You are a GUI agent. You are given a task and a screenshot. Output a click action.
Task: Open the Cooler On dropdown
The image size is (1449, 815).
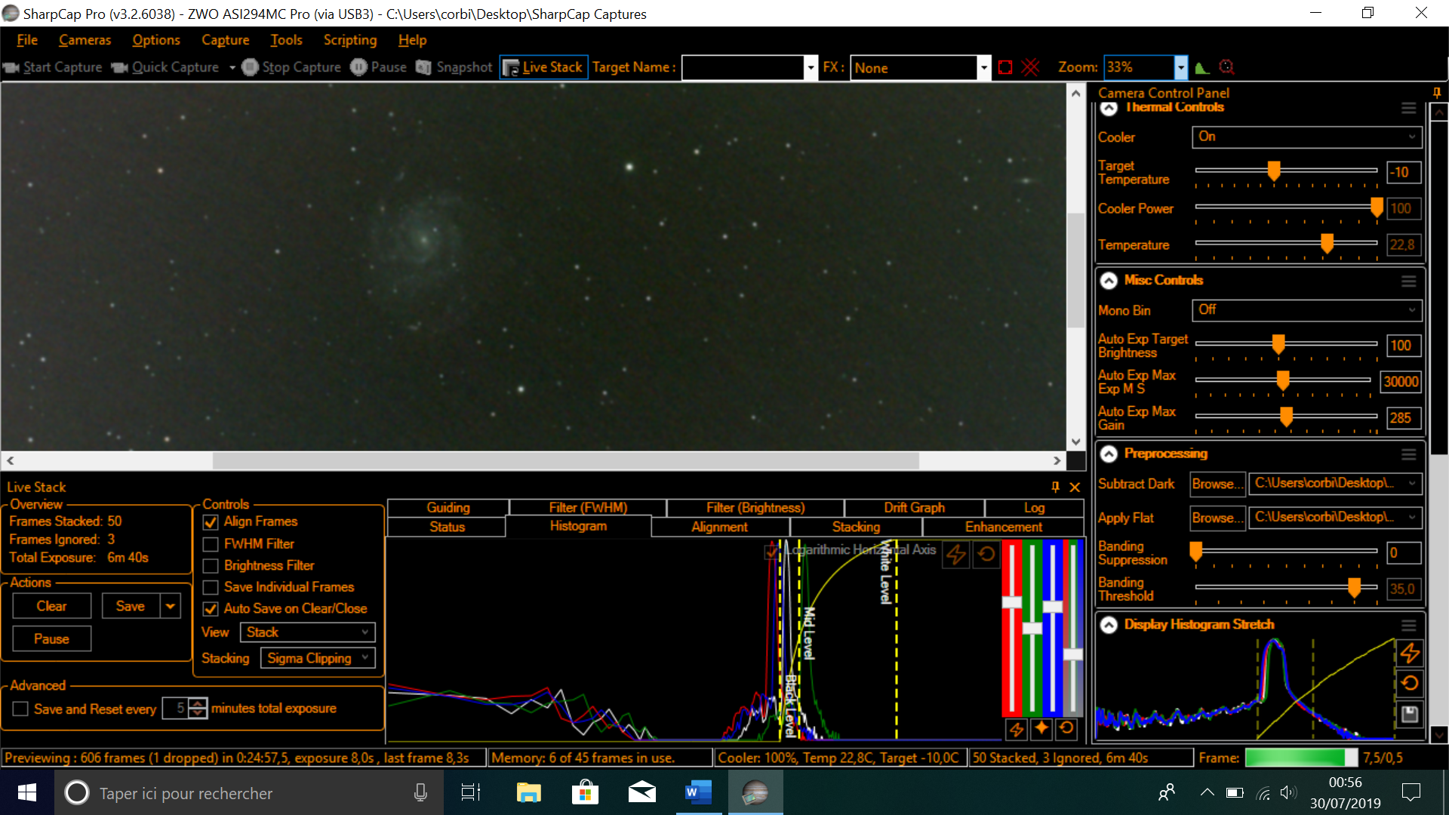tap(1306, 137)
